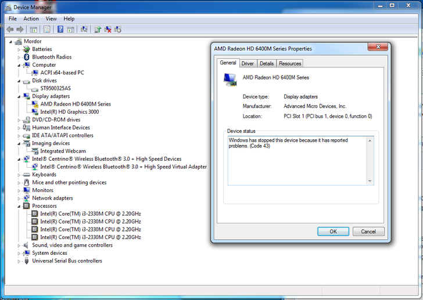Click OK in the Properties dialog

pos(333,232)
